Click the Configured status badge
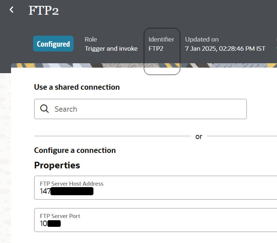Image resolution: width=277 pixels, height=243 pixels. click(53, 44)
